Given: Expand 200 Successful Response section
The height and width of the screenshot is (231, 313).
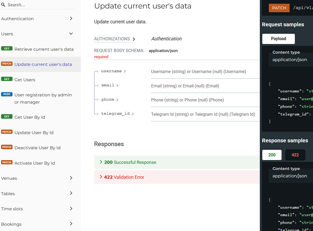Looking at the screenshot, I should coord(177,162).
